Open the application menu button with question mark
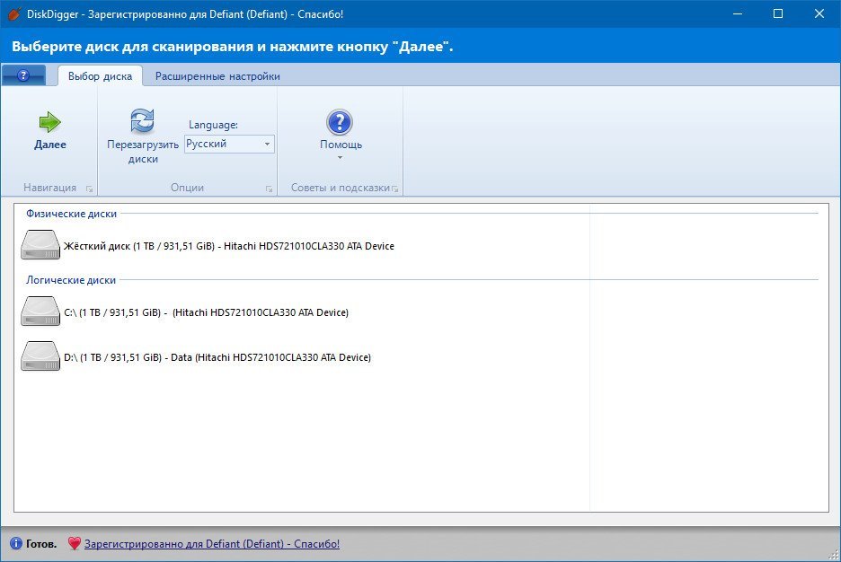841x562 pixels. coord(23,75)
